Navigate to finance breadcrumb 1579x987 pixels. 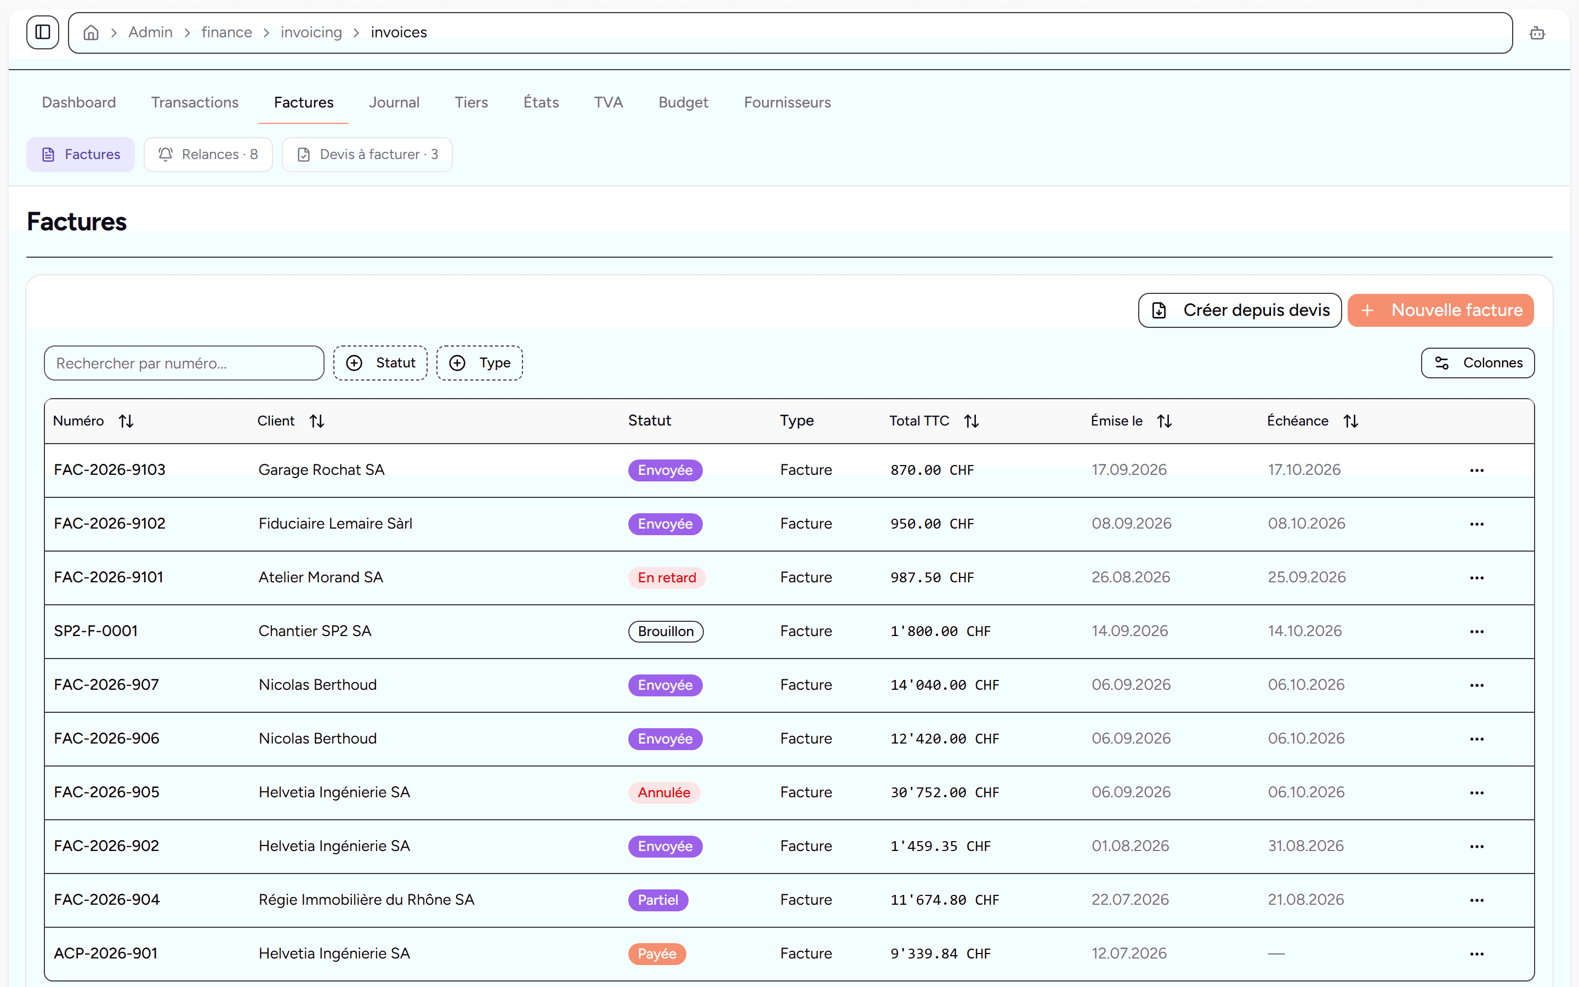coord(226,33)
